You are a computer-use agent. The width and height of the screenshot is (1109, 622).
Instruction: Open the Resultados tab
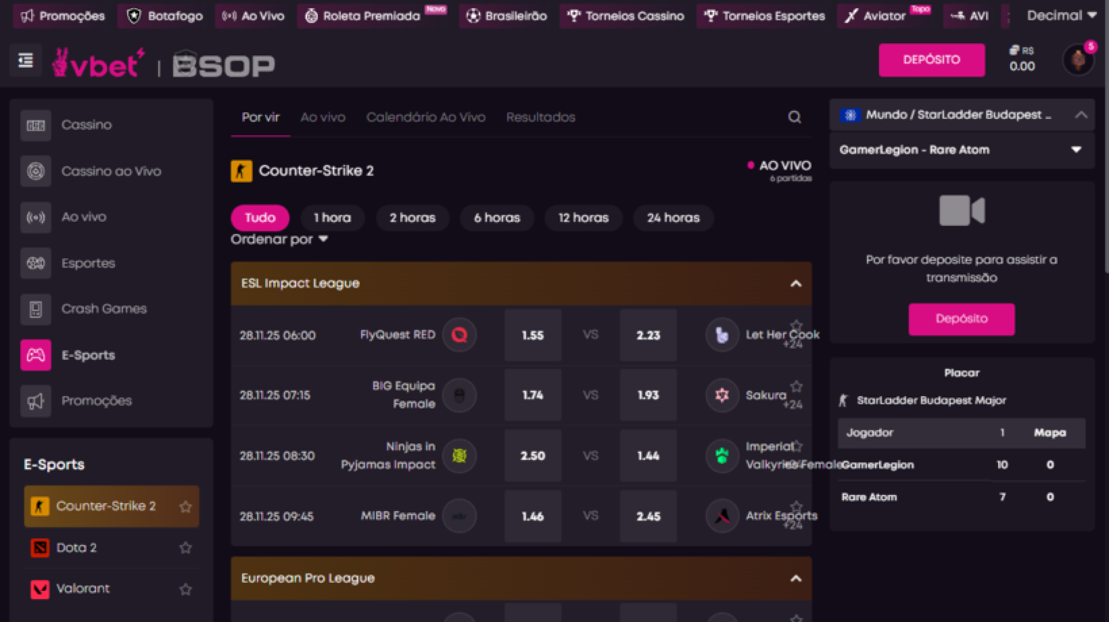[540, 117]
